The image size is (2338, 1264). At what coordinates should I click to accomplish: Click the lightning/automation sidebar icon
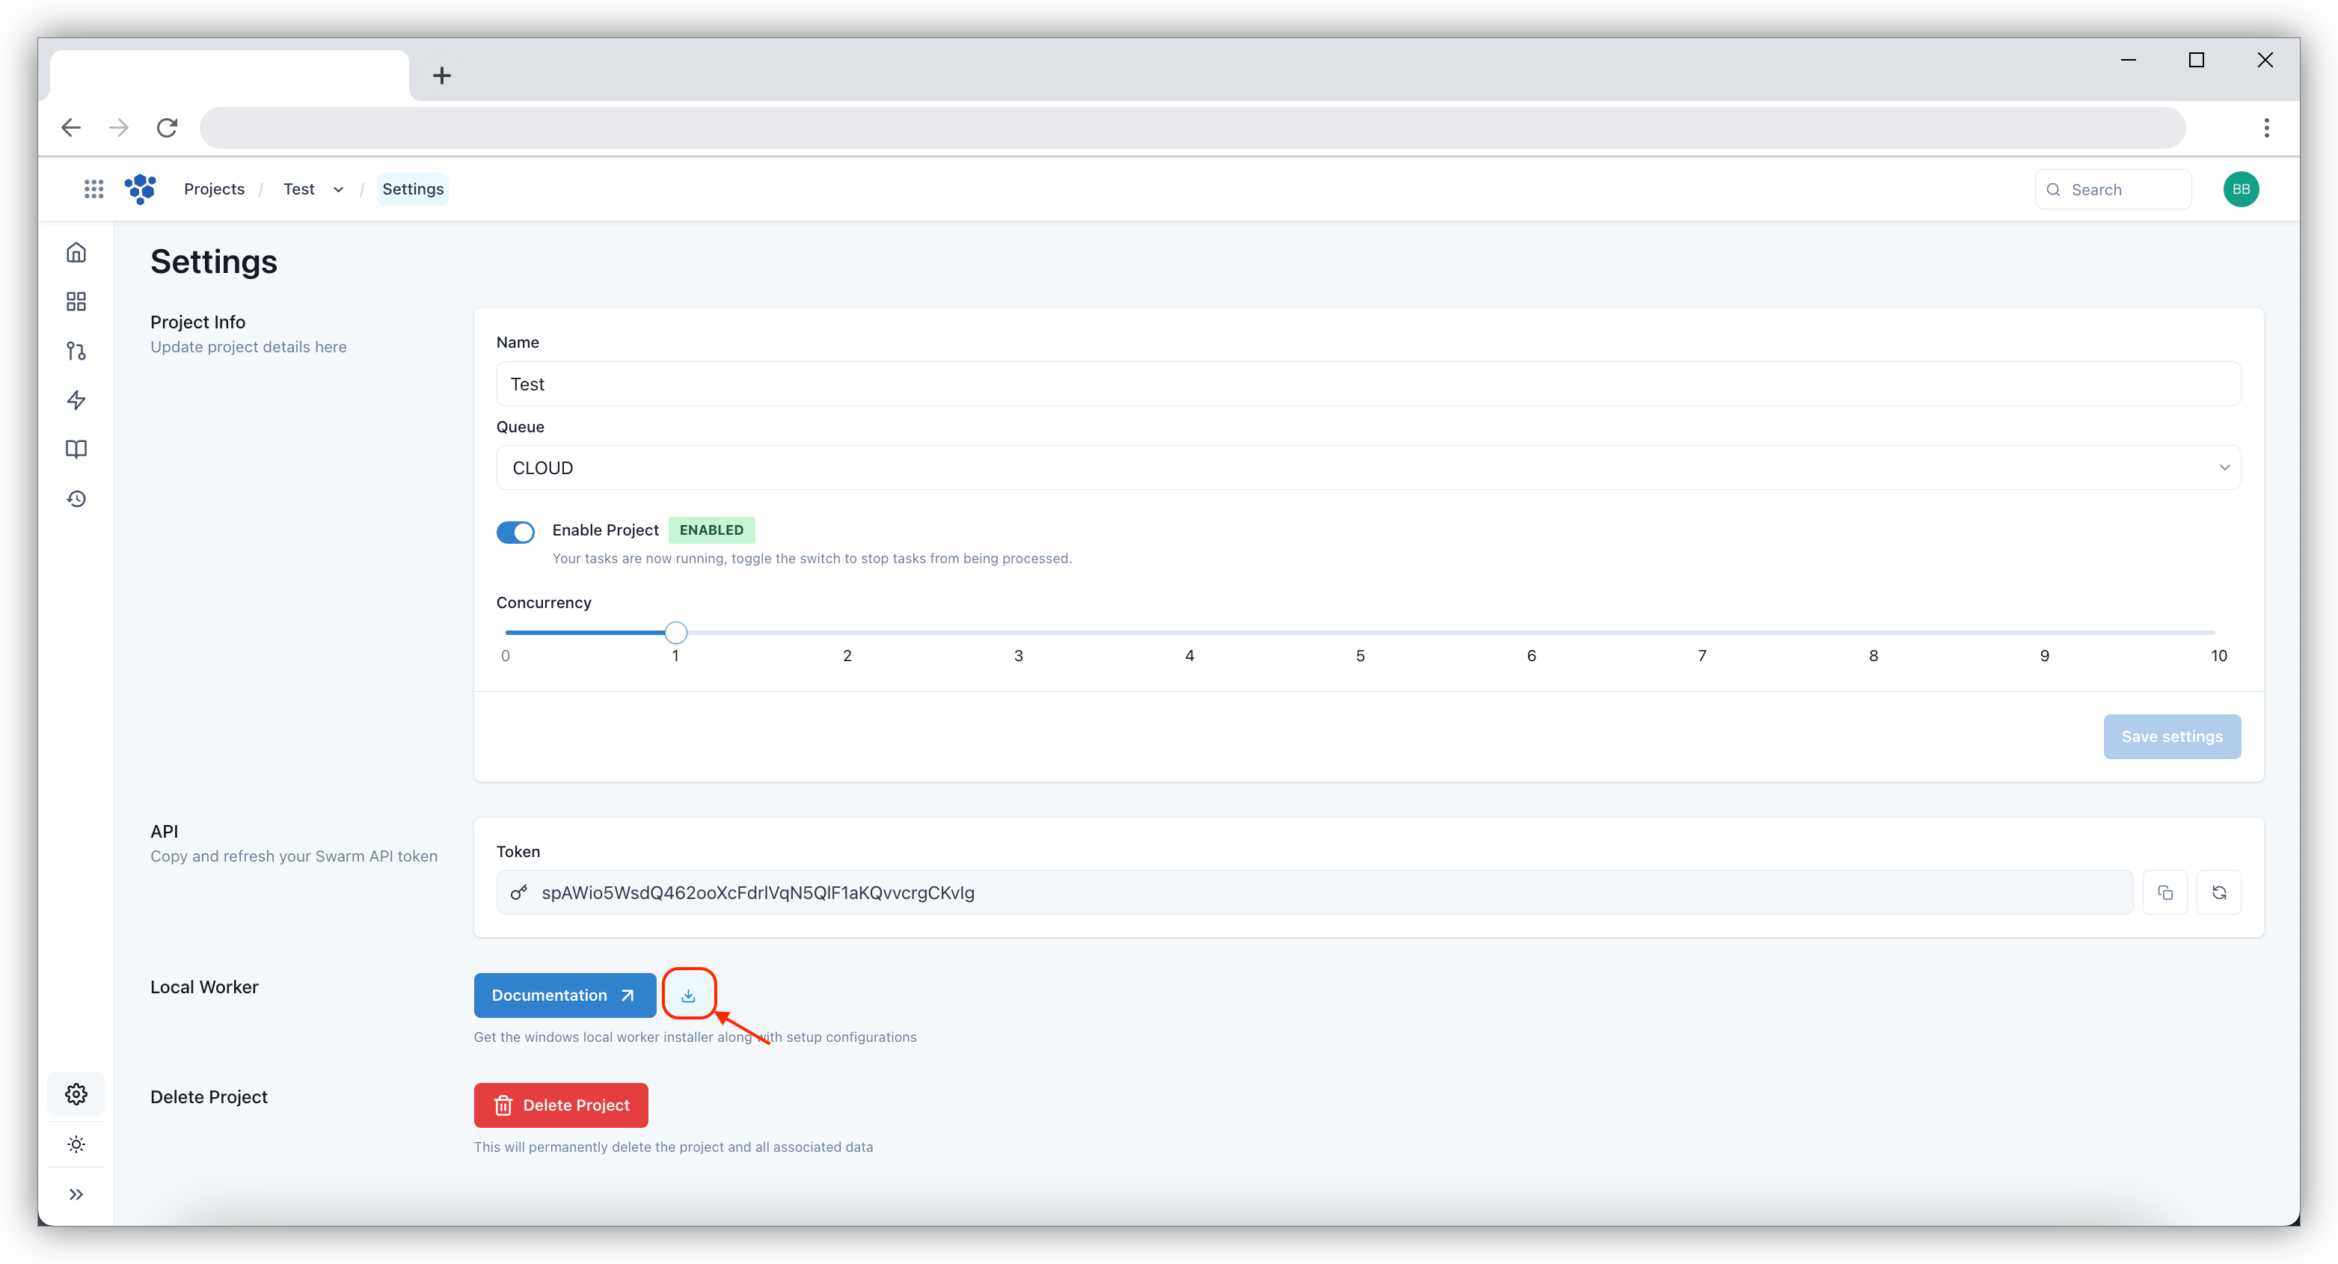[76, 400]
